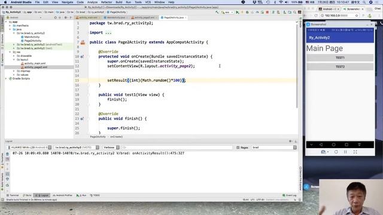
Task: Expand the manifests folder
Action: coord(10,25)
